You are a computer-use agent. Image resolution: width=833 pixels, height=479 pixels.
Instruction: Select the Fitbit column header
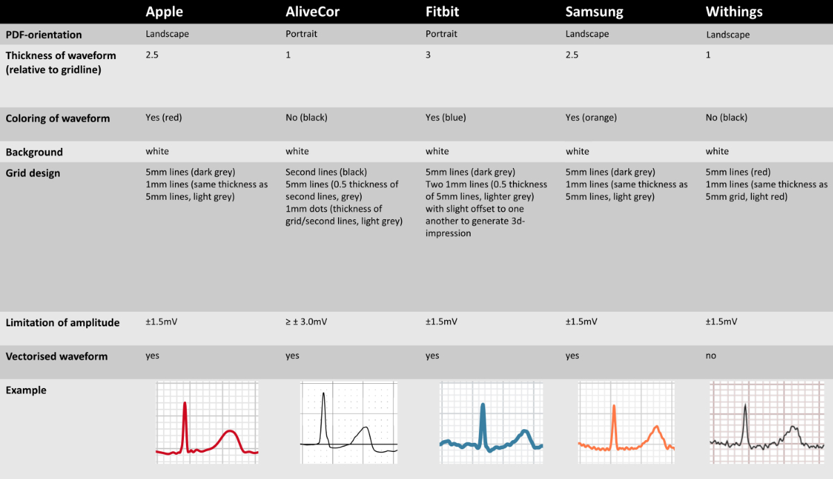click(444, 12)
